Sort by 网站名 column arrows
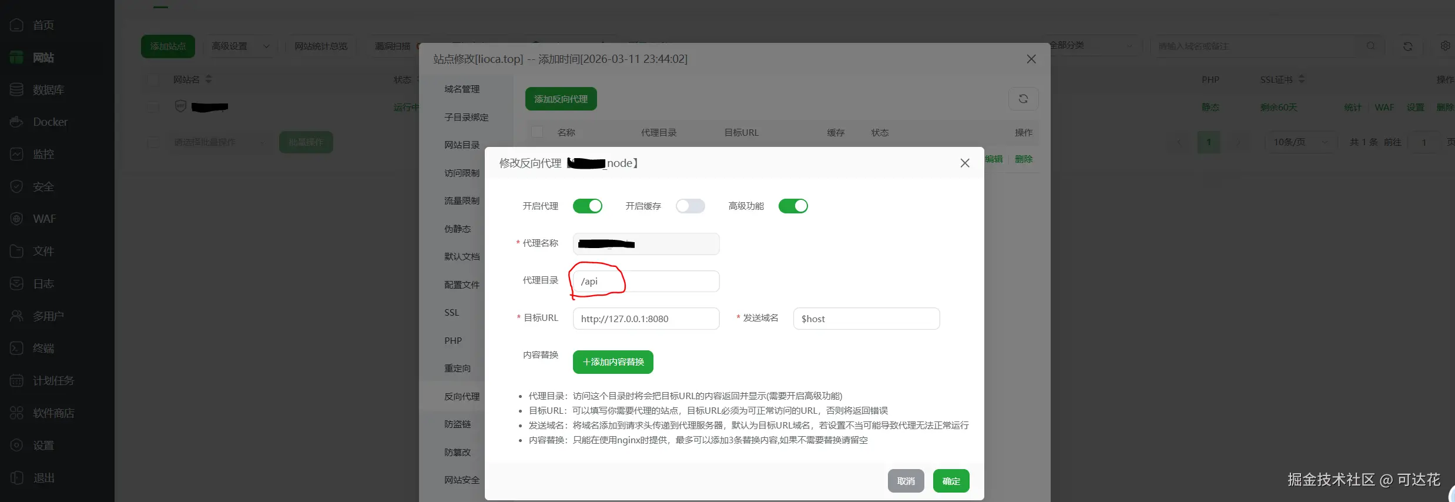The width and height of the screenshot is (1455, 502). tap(209, 79)
